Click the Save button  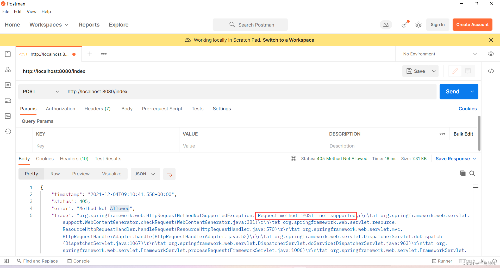point(416,71)
